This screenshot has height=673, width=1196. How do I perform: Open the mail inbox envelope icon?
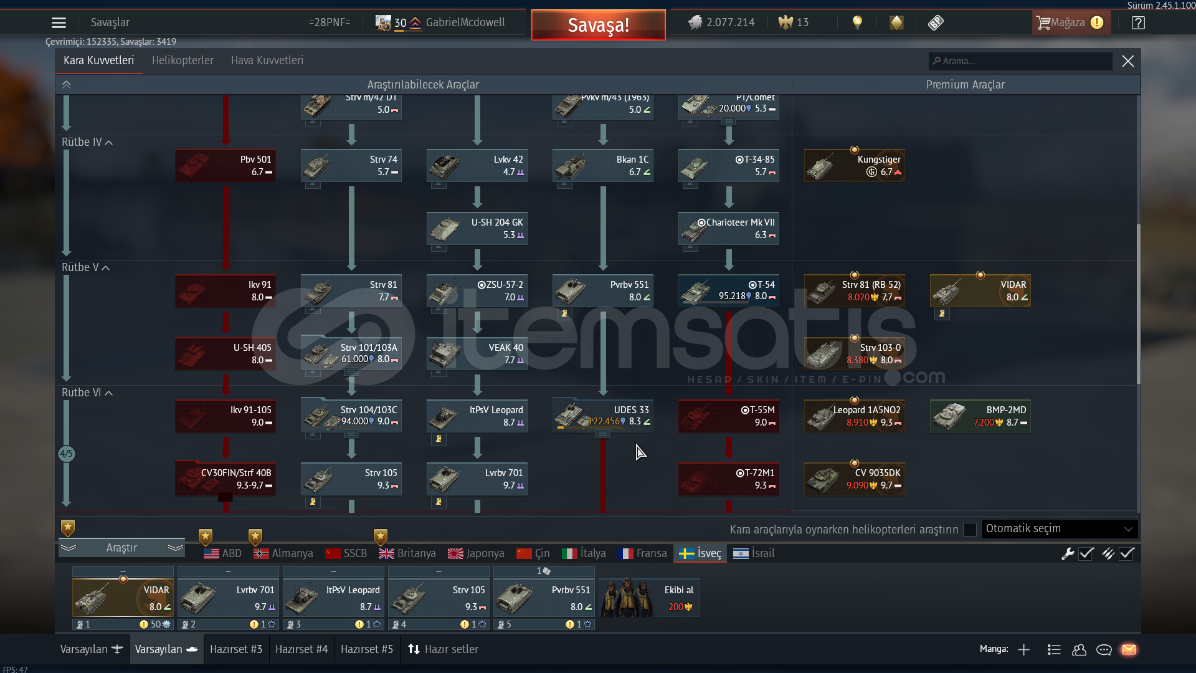click(x=1129, y=649)
